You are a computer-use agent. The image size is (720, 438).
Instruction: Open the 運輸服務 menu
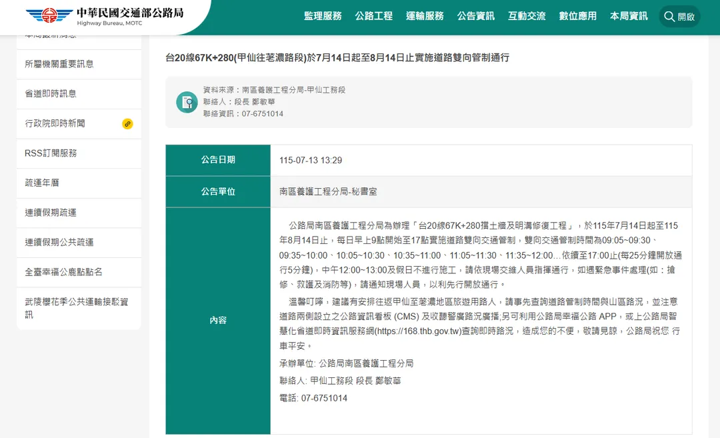click(x=425, y=16)
